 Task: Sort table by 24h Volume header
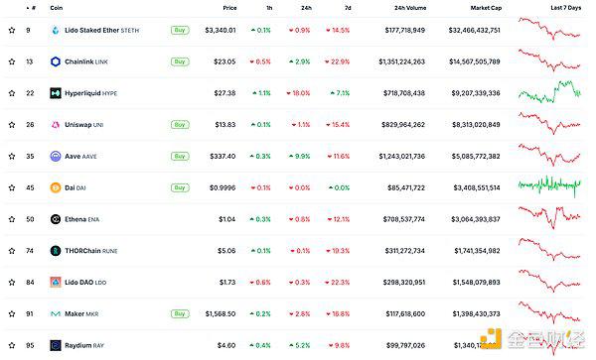pyautogui.click(x=410, y=8)
